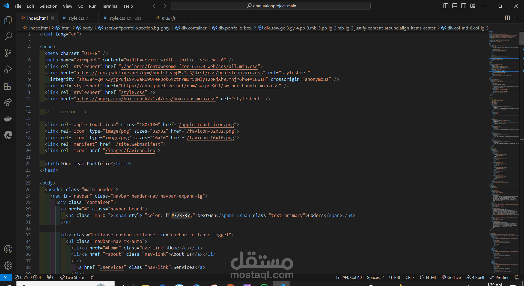Screen dimensions: 524x286
Task: Expand the html breadcrumb
Action: pyautogui.click(x=63, y=28)
